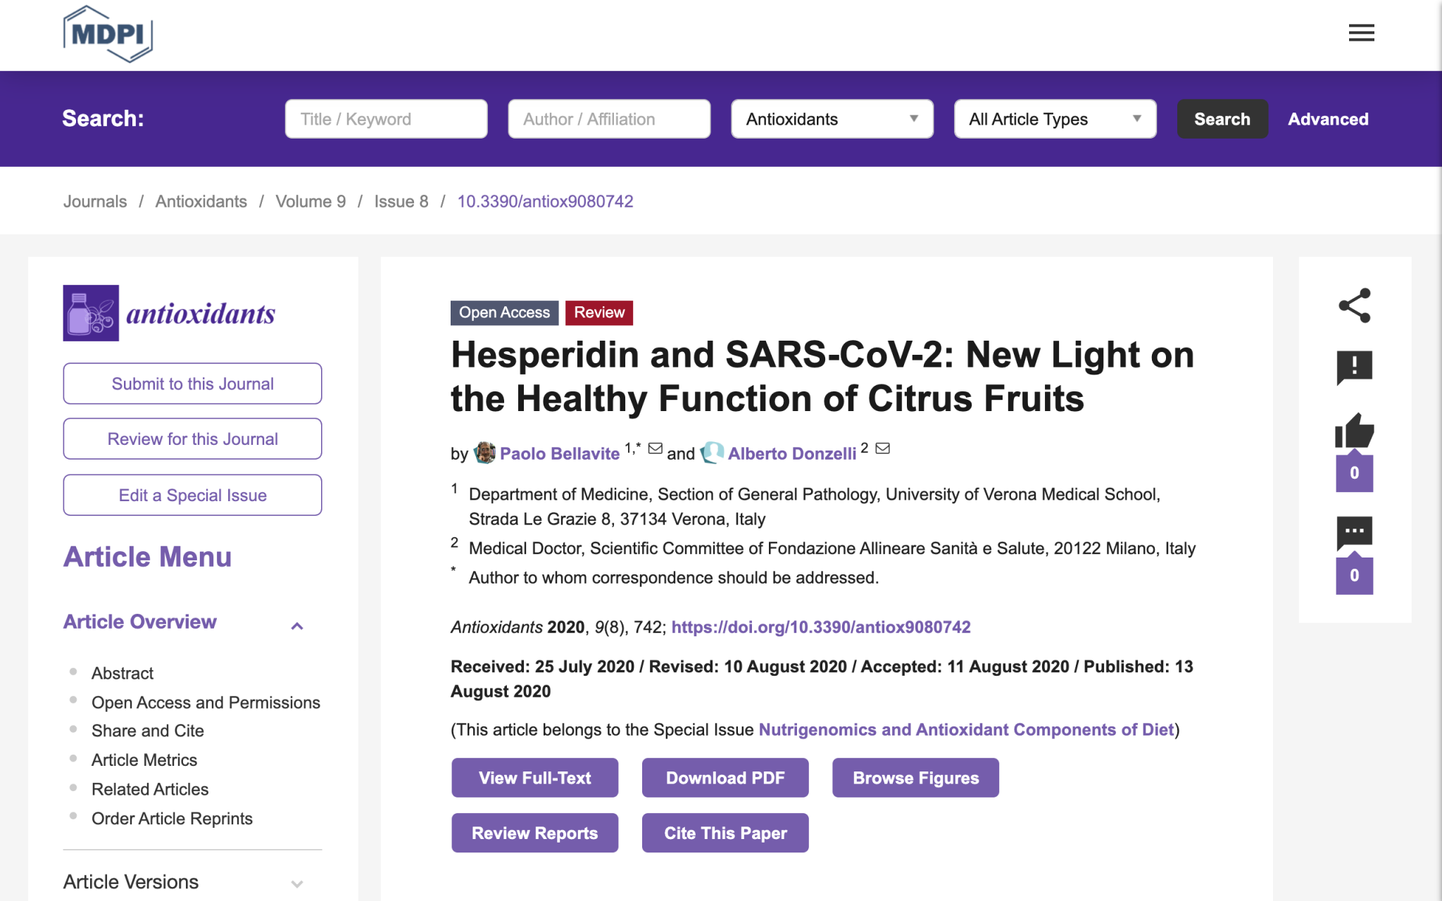Open the Antioxidants journal dropdown

coord(832,119)
